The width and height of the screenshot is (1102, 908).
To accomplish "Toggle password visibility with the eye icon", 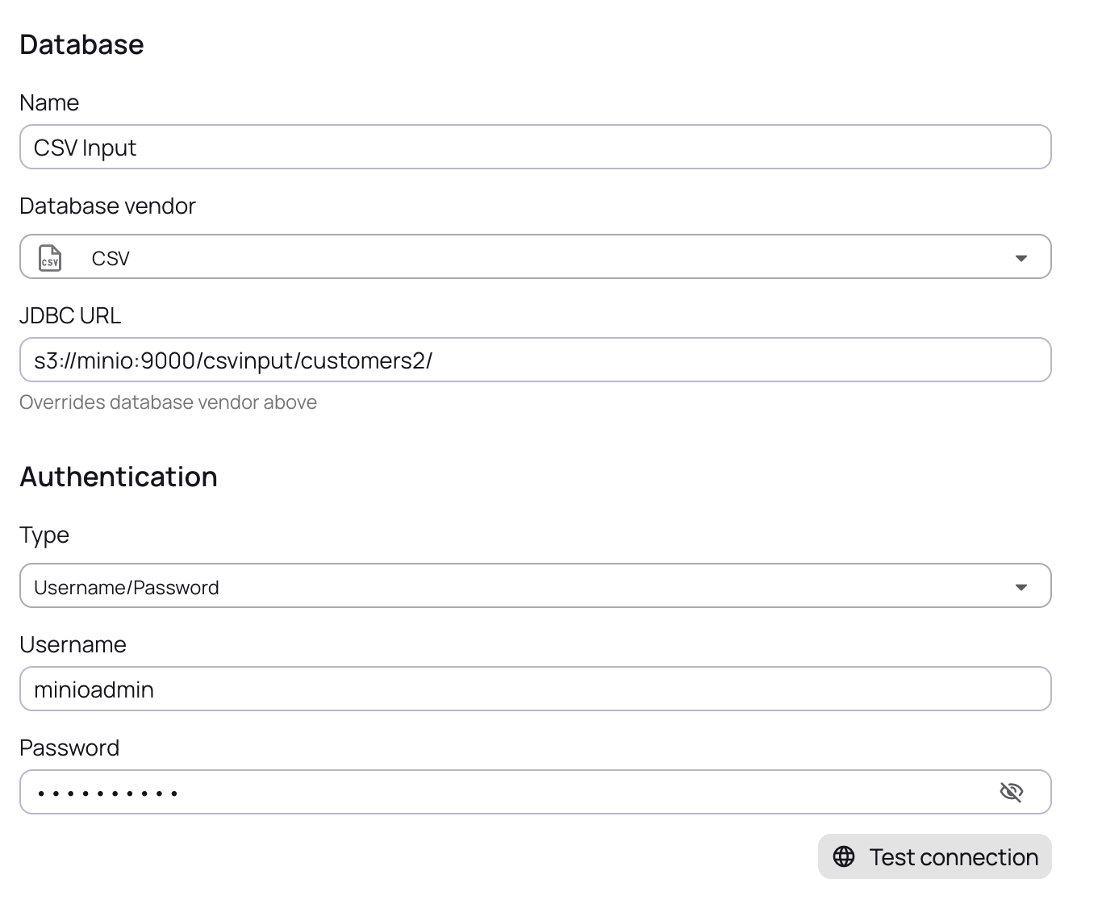I will pos(1011,792).
